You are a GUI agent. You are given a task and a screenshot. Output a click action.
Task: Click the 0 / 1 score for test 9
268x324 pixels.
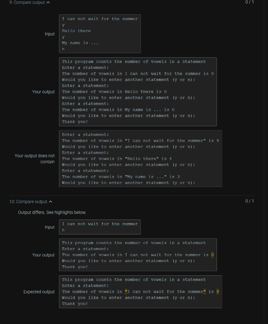[x=249, y=2]
